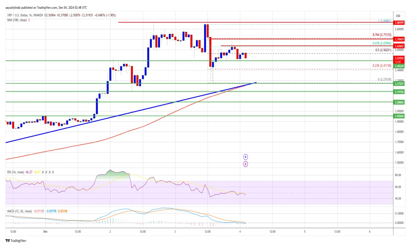Click the 2.70429 resistance price label
This screenshot has width=411, height=249.
click(x=399, y=39)
